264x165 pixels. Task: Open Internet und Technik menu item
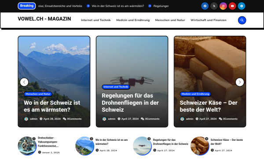click(96, 20)
